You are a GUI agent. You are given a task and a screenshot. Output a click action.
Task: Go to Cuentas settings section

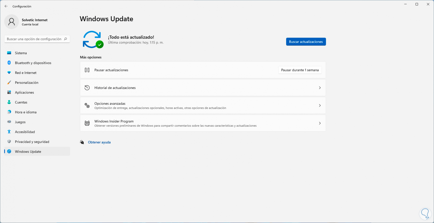coord(21,102)
